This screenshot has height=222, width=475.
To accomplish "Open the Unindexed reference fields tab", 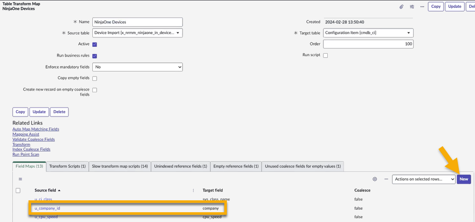I will pos(180,166).
